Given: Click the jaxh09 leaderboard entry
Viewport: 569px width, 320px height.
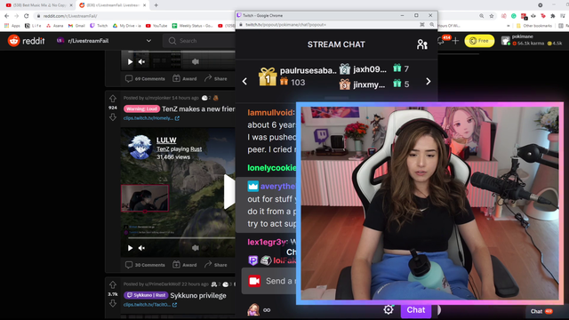Looking at the screenshot, I should pos(374,69).
